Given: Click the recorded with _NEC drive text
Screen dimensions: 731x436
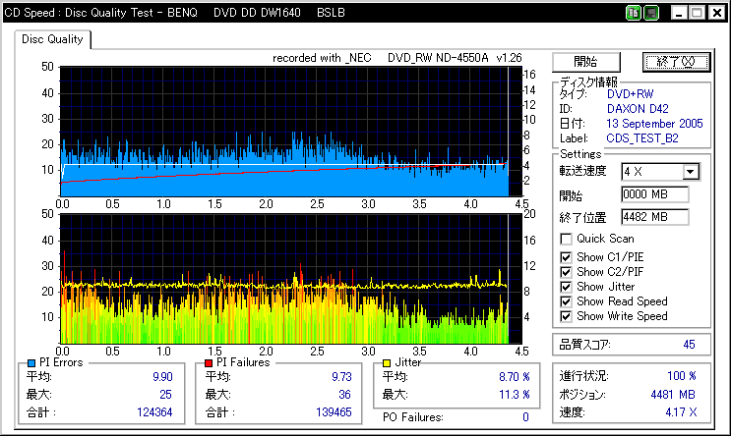Looking at the screenshot, I should 397,58.
